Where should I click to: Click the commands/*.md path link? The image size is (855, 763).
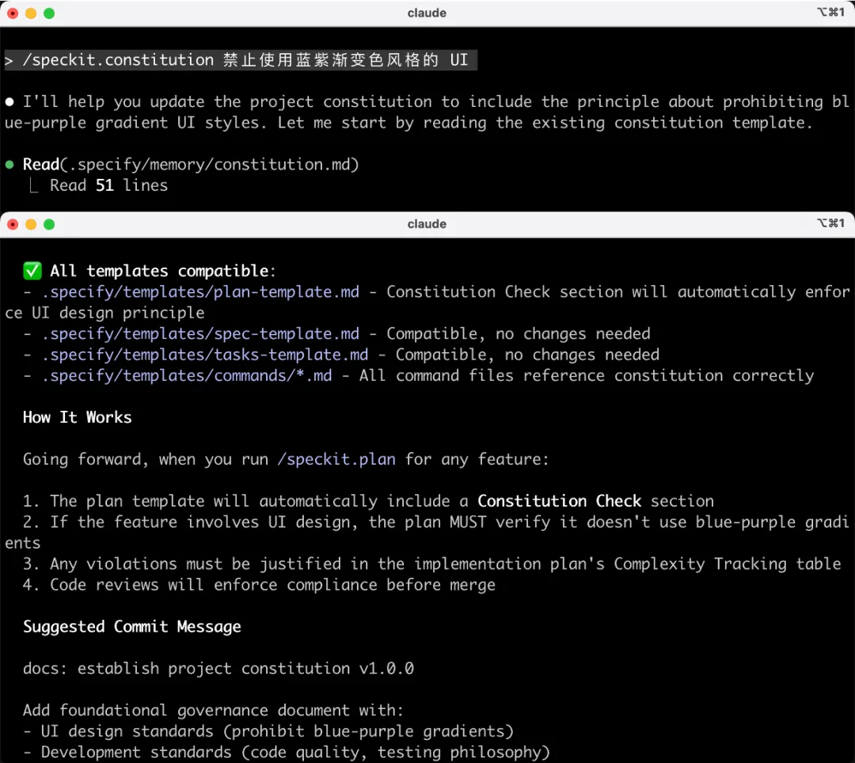pos(187,376)
